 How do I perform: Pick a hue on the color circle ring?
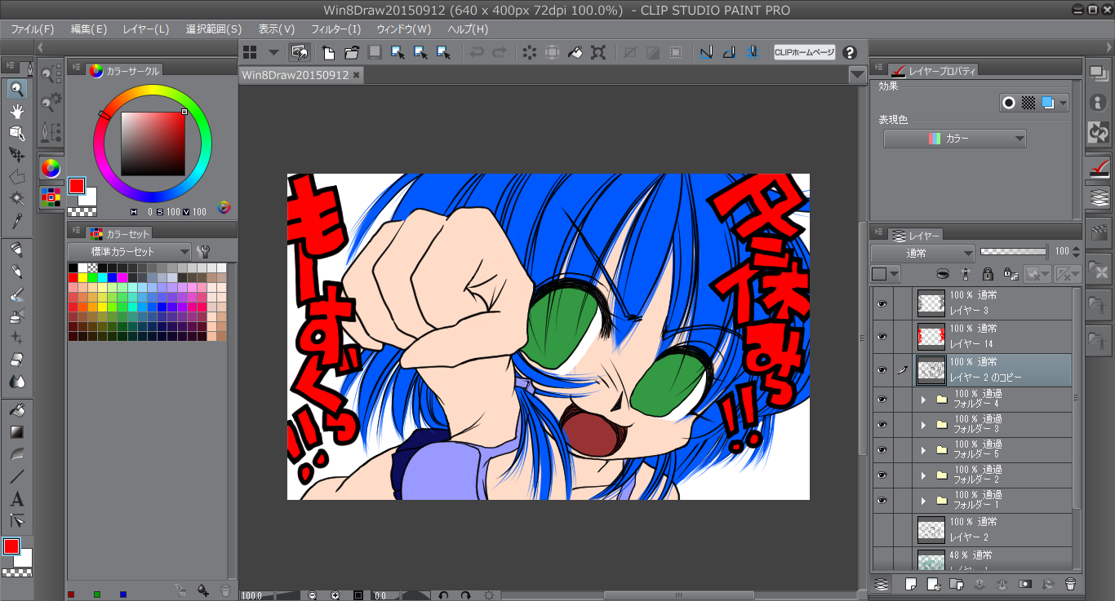[x=153, y=89]
